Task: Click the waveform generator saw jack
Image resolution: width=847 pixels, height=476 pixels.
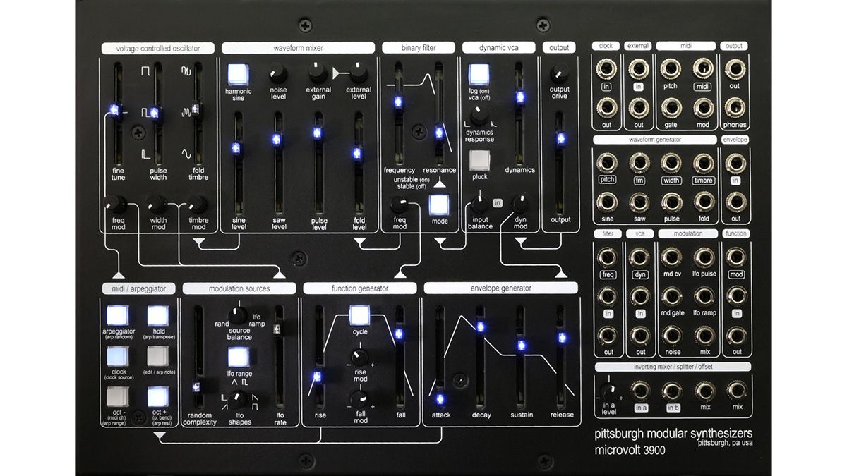Action: coord(639,201)
